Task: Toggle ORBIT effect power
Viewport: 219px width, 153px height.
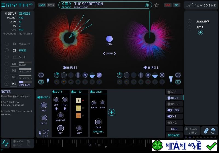Action: coord(91,92)
